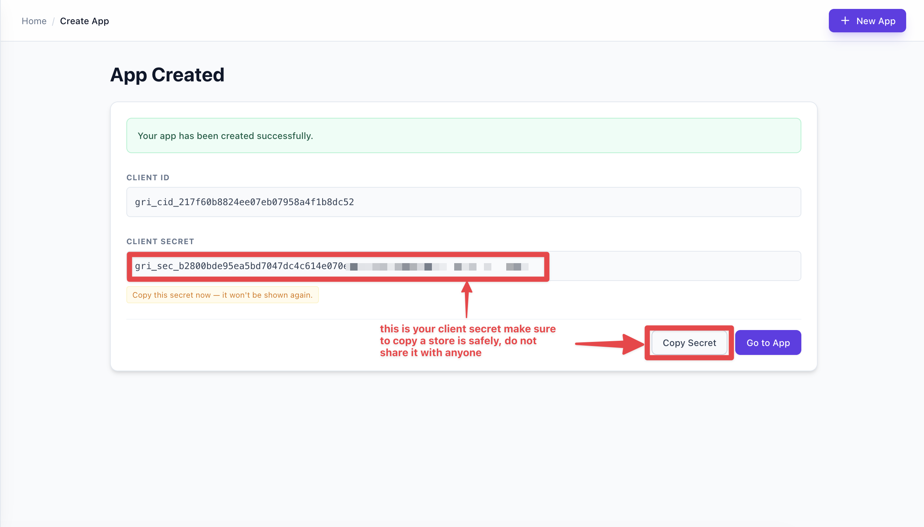
Task: Click the blurred portion of the secret
Action: [x=439, y=266]
